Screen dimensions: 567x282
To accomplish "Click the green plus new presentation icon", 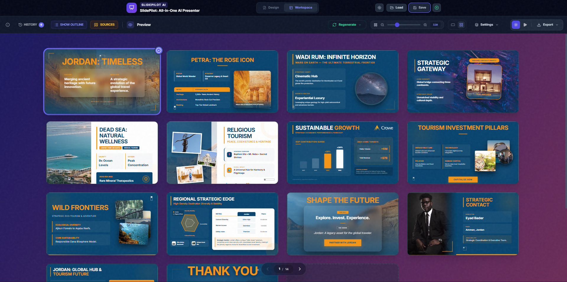I will [437, 8].
